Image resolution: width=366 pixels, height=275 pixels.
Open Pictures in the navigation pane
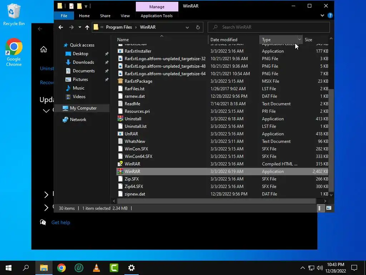tap(80, 79)
